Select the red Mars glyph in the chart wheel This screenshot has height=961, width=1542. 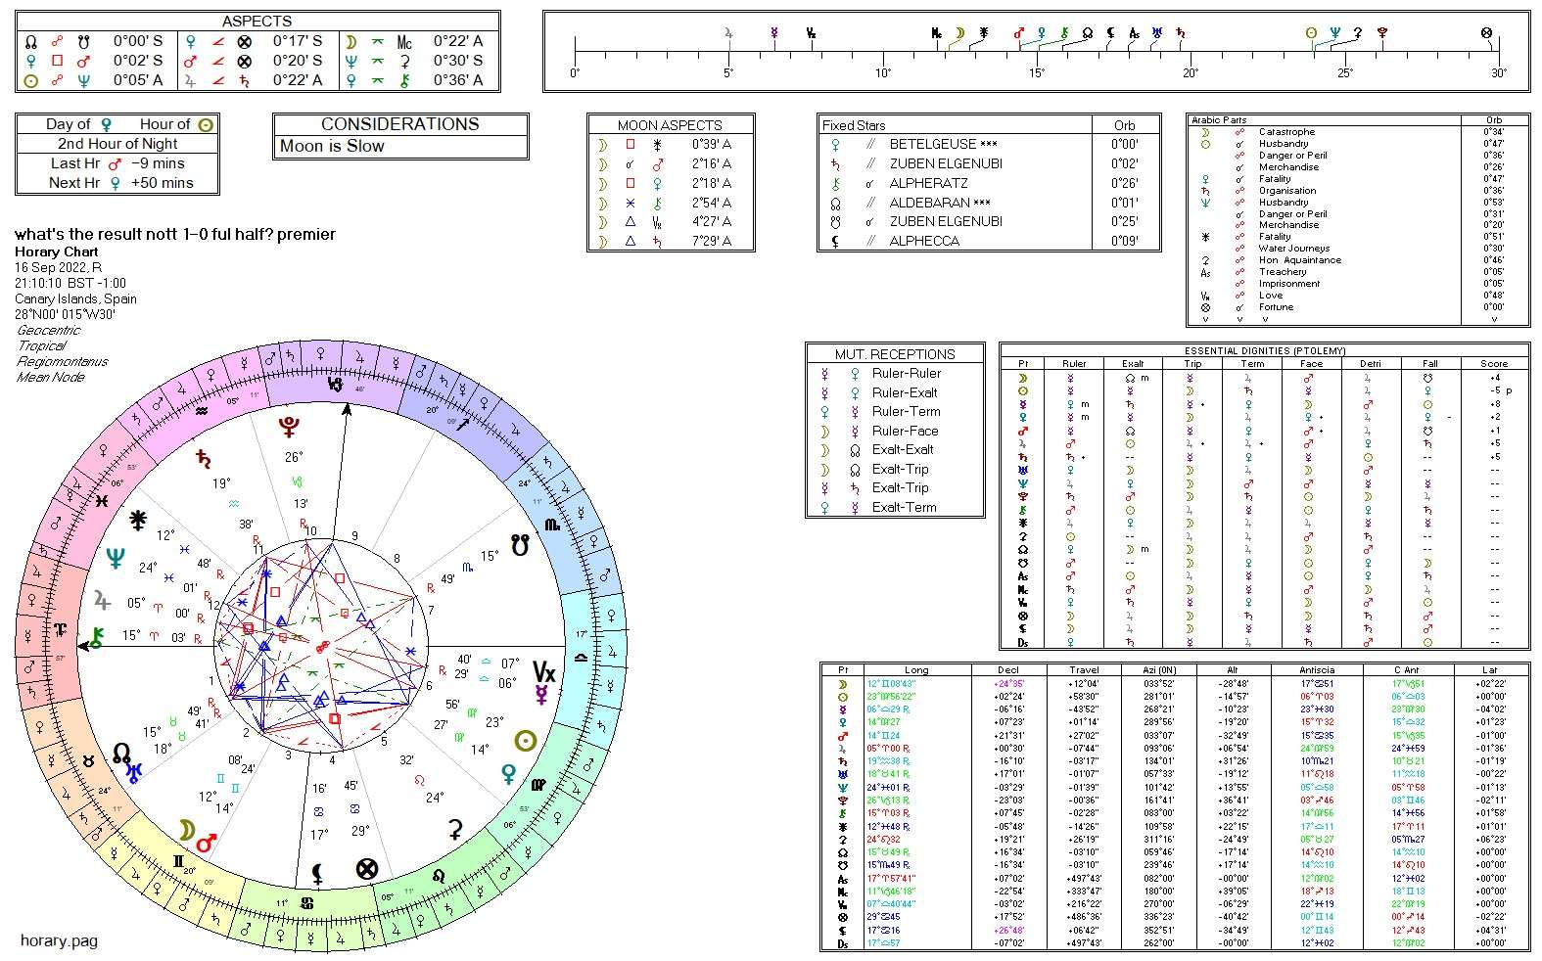coord(207,842)
